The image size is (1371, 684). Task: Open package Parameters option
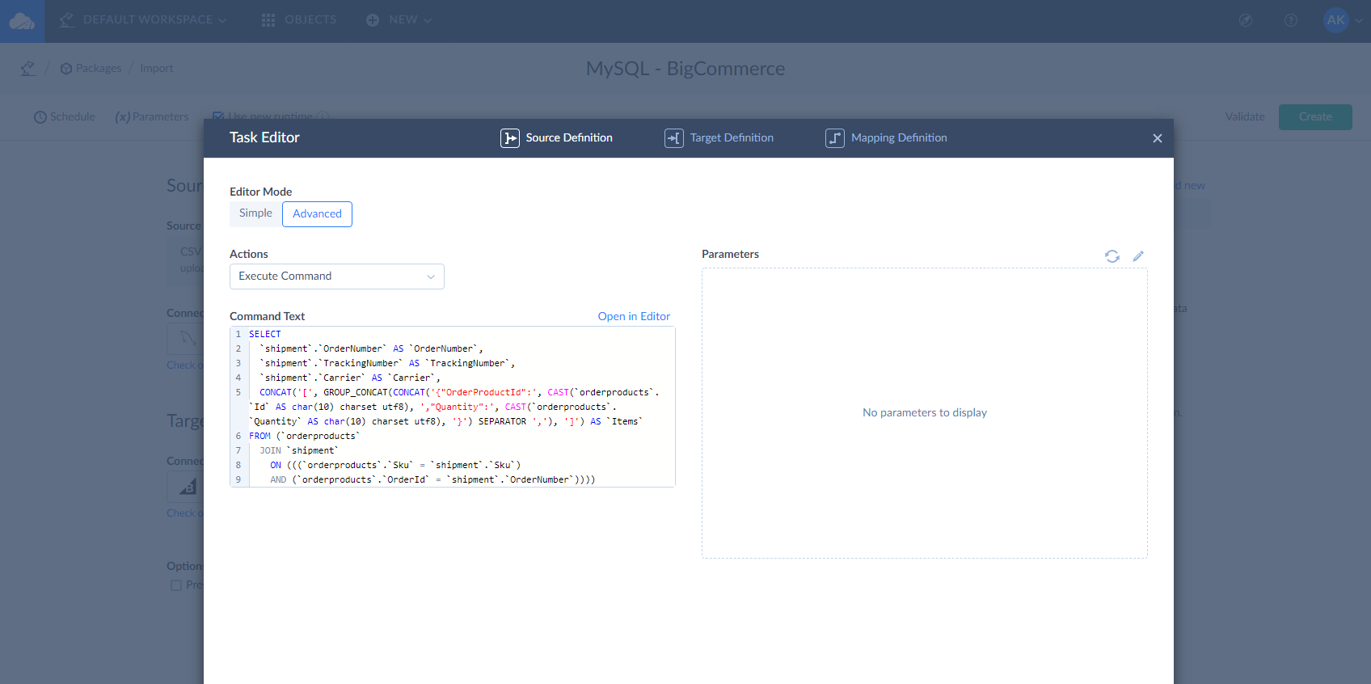coord(152,116)
